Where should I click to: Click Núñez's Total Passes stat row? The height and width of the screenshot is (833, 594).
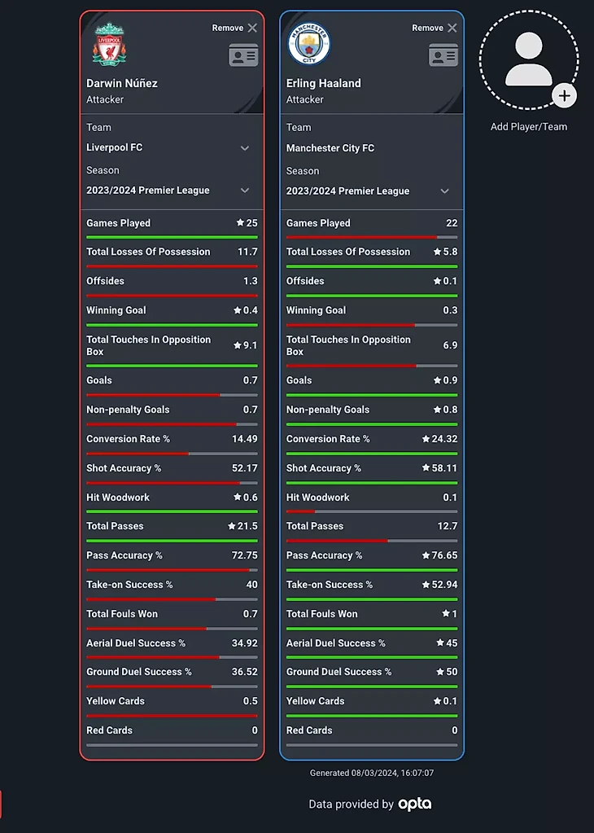coord(172,526)
